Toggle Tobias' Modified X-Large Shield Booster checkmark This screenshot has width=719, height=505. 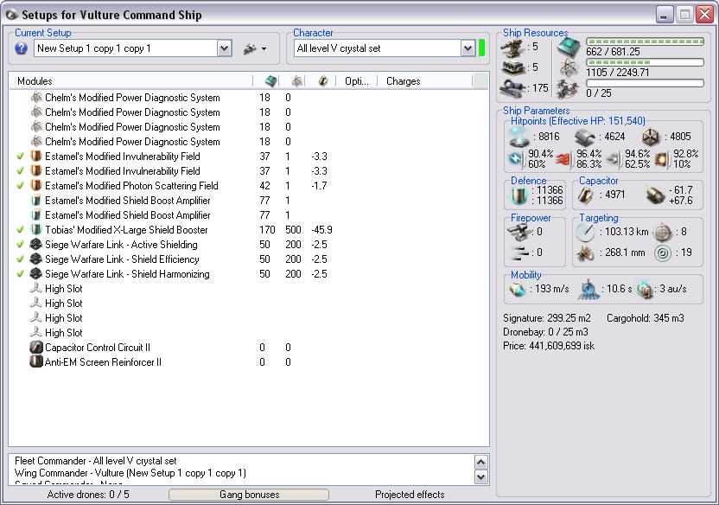click(20, 230)
